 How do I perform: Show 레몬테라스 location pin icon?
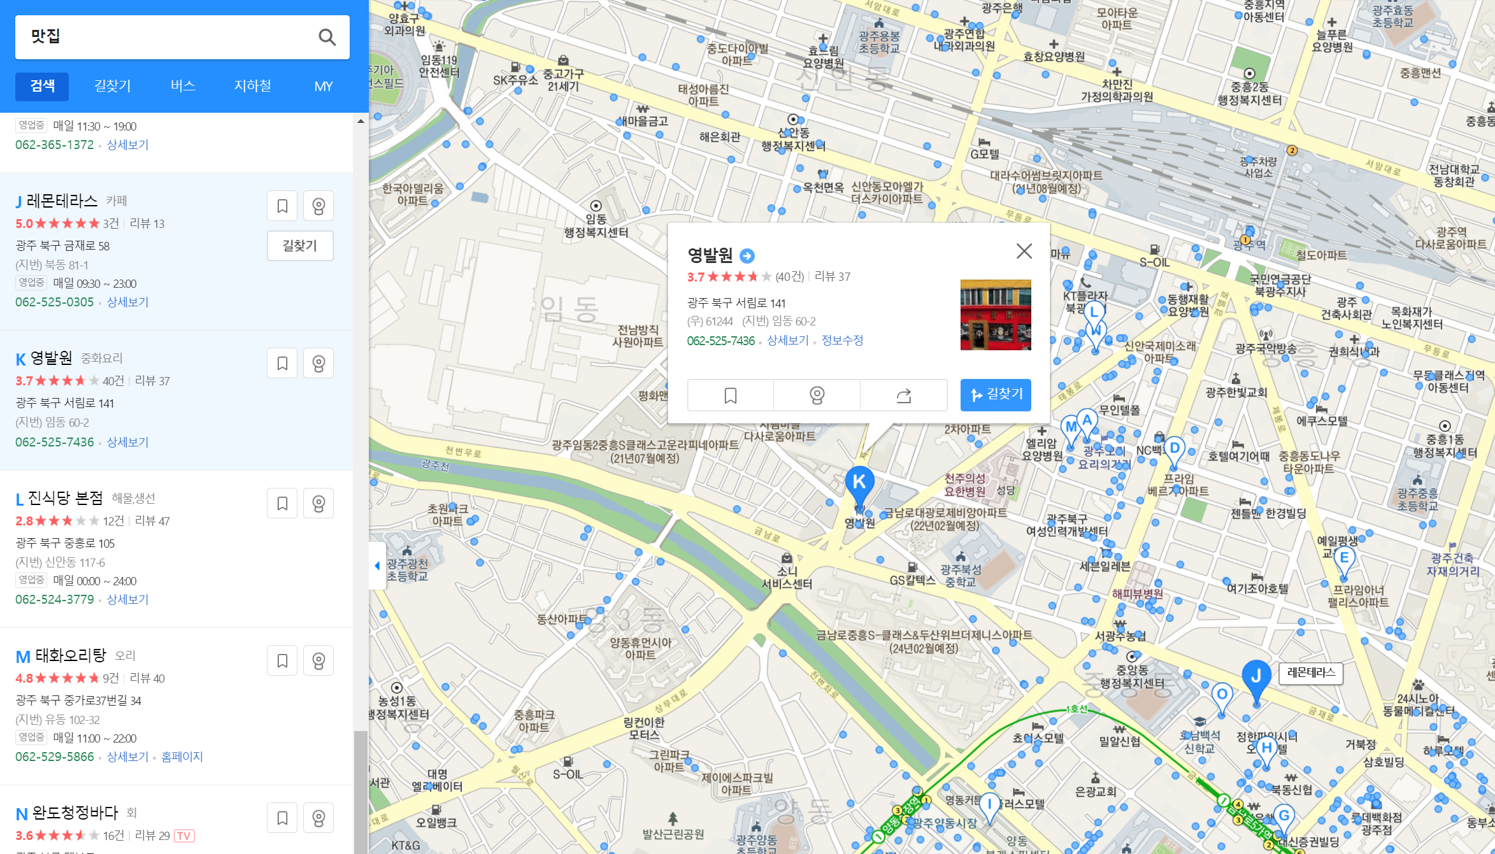pyautogui.click(x=318, y=206)
